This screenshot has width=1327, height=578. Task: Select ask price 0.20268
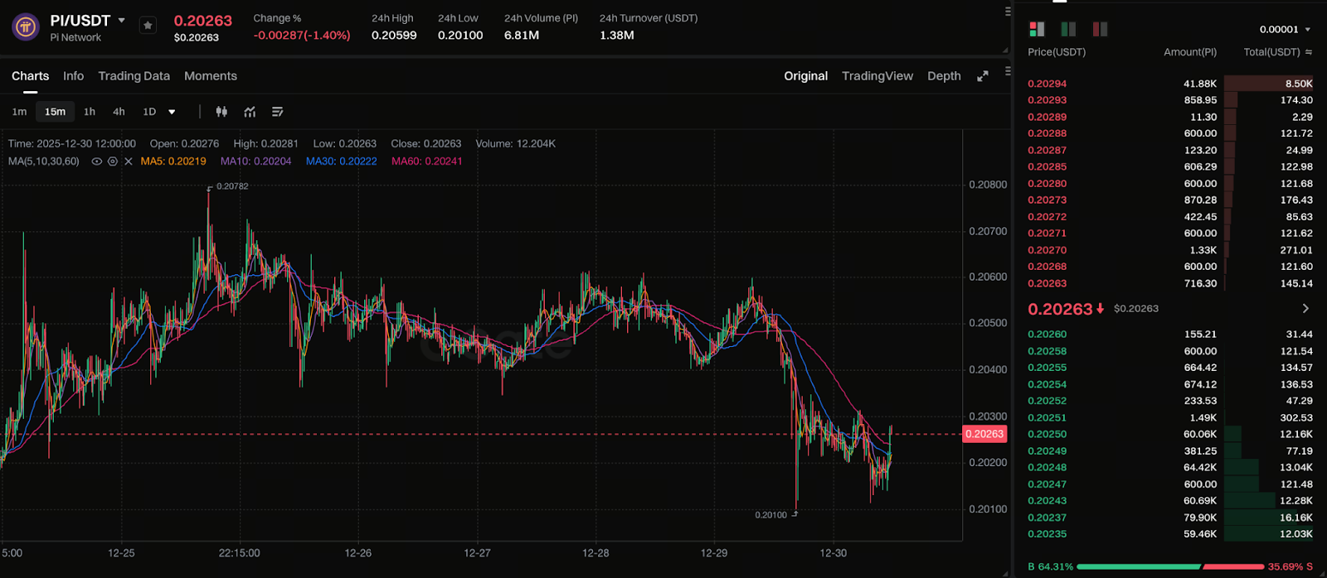(1048, 267)
